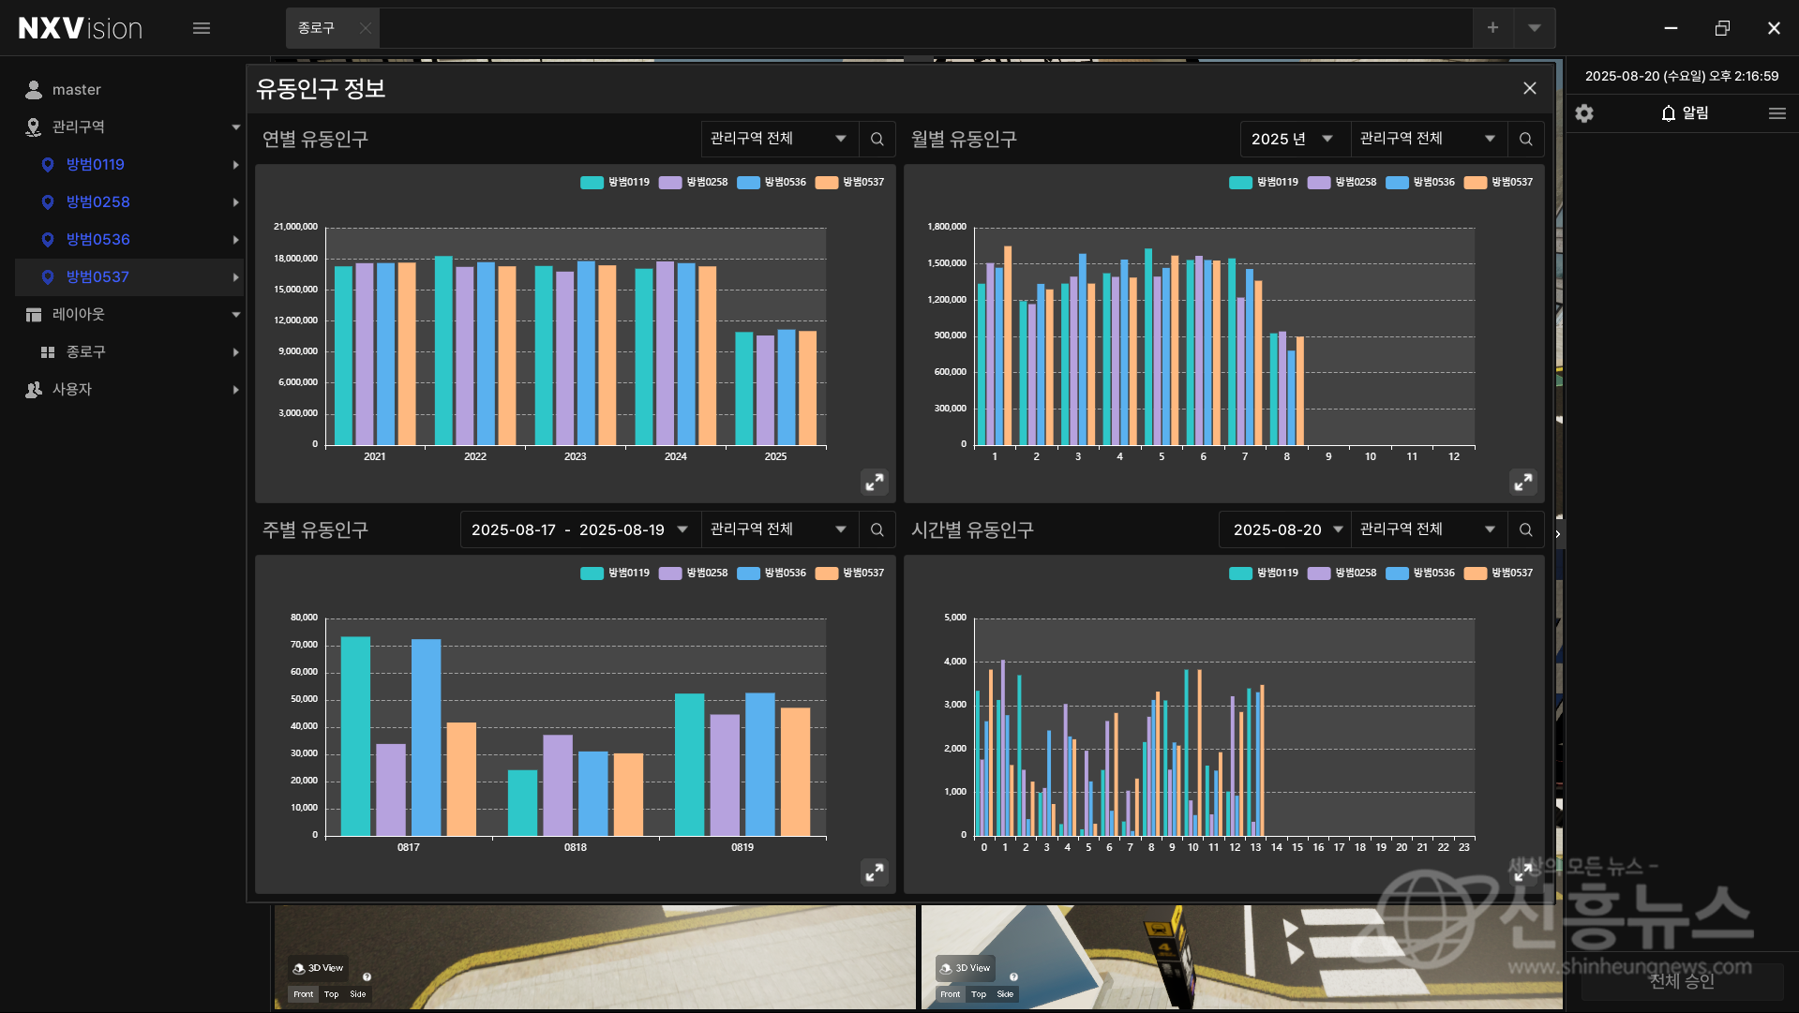Switch to the 종로구 tab
Viewport: 1799px width, 1013px height.
tap(317, 28)
